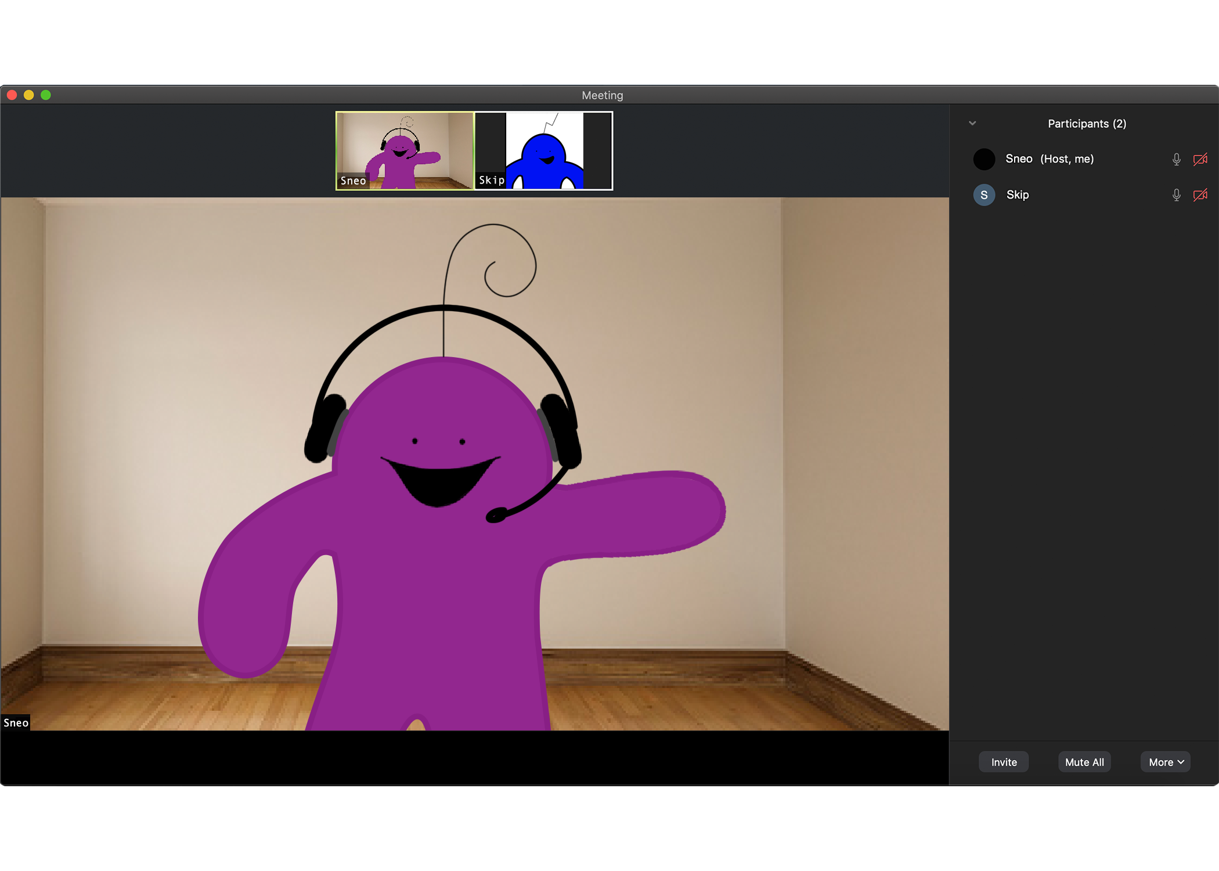Click the Participants (2) header title
Image resolution: width=1219 pixels, height=871 pixels.
(x=1087, y=124)
